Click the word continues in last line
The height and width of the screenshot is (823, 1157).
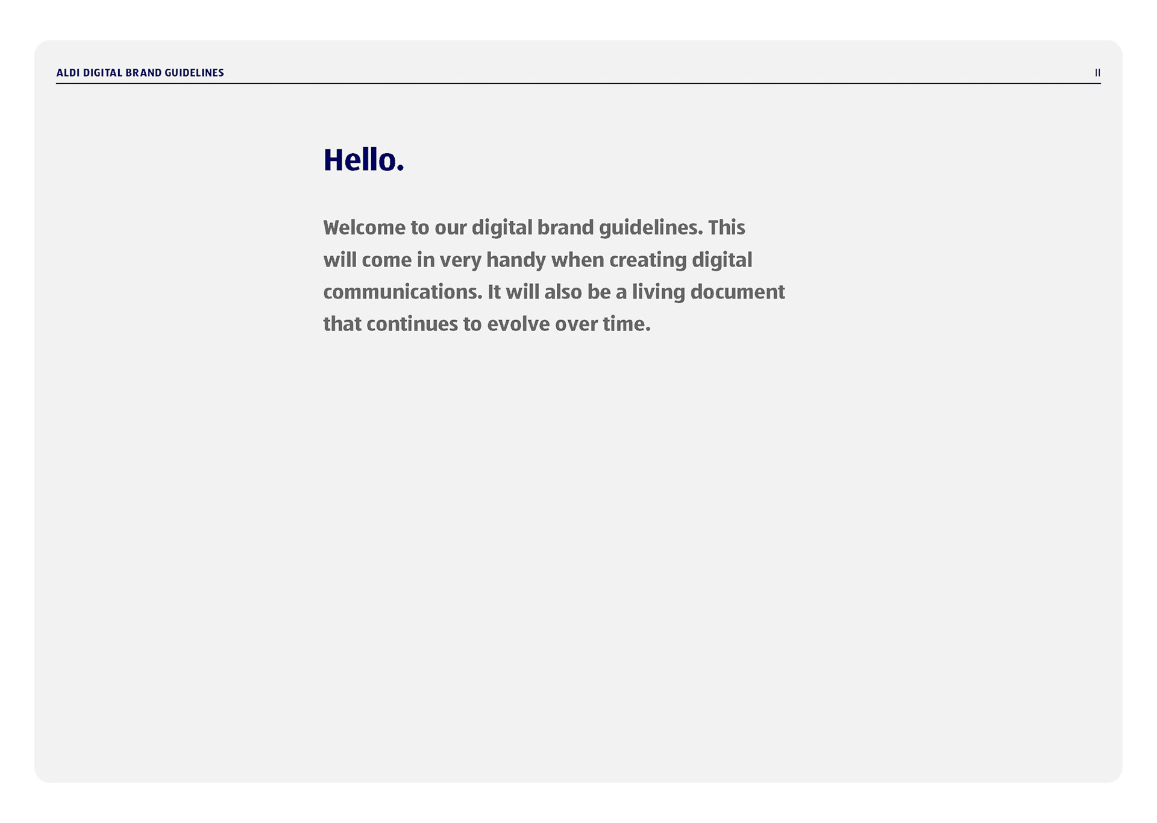[412, 324]
